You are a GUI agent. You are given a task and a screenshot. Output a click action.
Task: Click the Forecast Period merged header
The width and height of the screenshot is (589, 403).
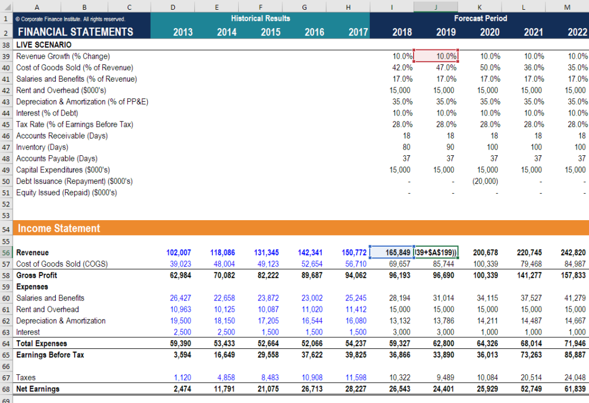click(x=480, y=18)
